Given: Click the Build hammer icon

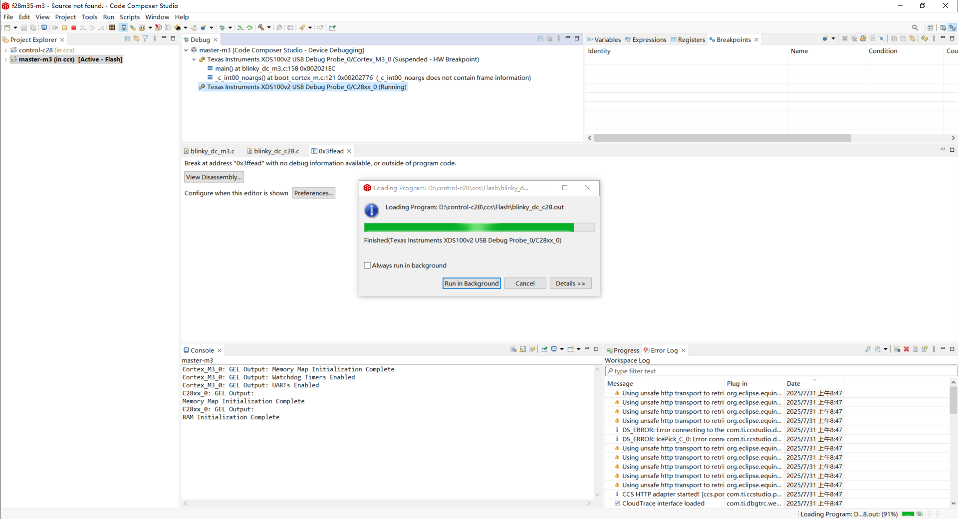Looking at the screenshot, I should coord(260,28).
